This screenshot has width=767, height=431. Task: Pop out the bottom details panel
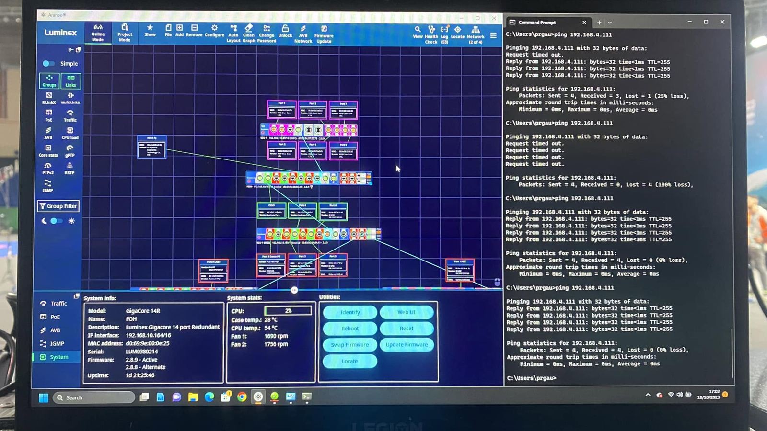77,296
